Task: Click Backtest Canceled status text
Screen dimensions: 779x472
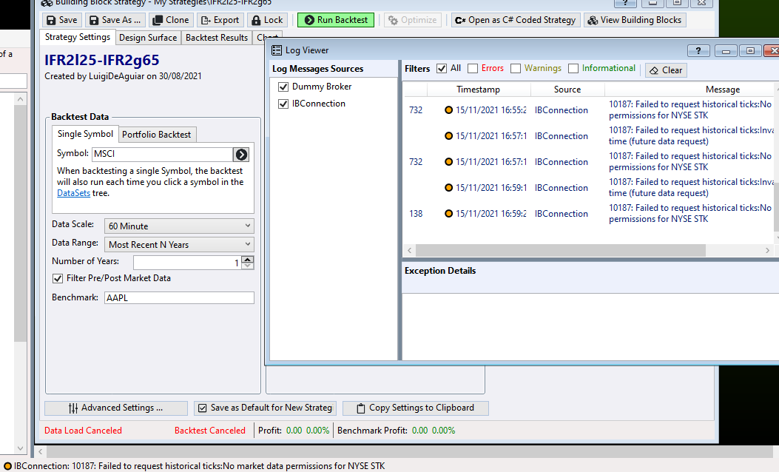Action: 209,431
